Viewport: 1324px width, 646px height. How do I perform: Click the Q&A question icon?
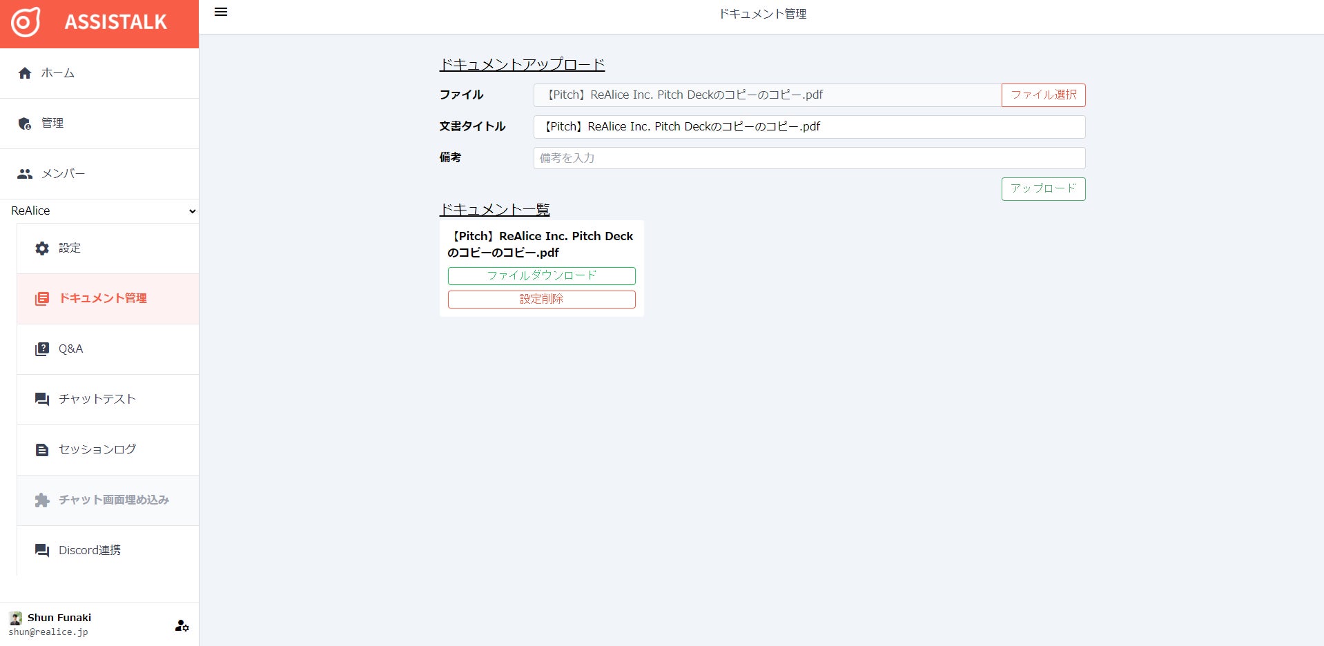pyautogui.click(x=42, y=349)
